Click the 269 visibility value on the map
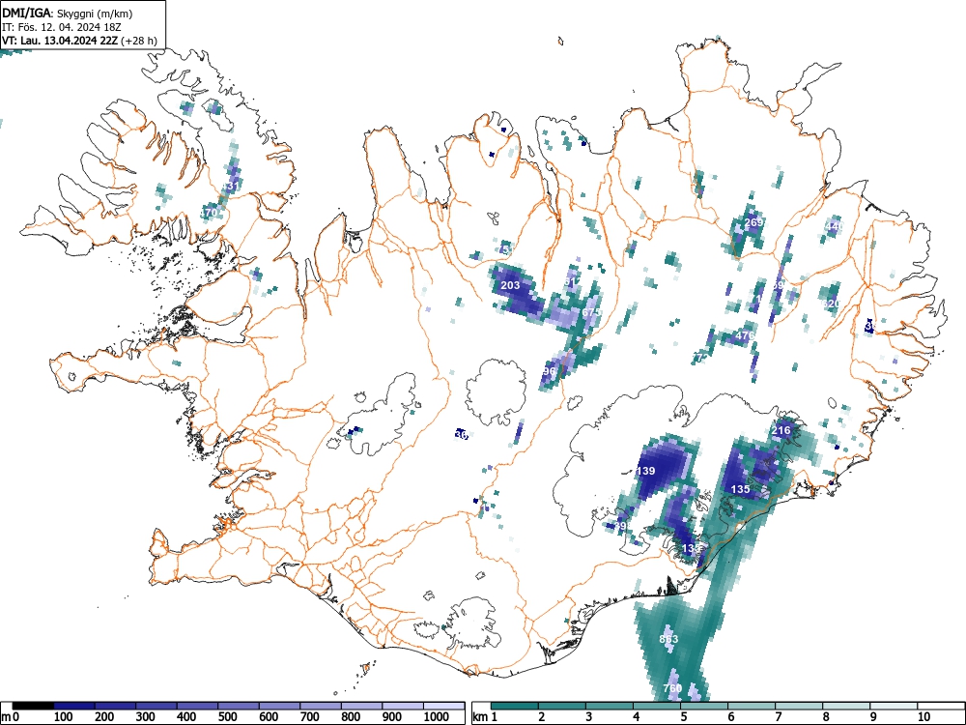The height and width of the screenshot is (725, 966). point(753,222)
